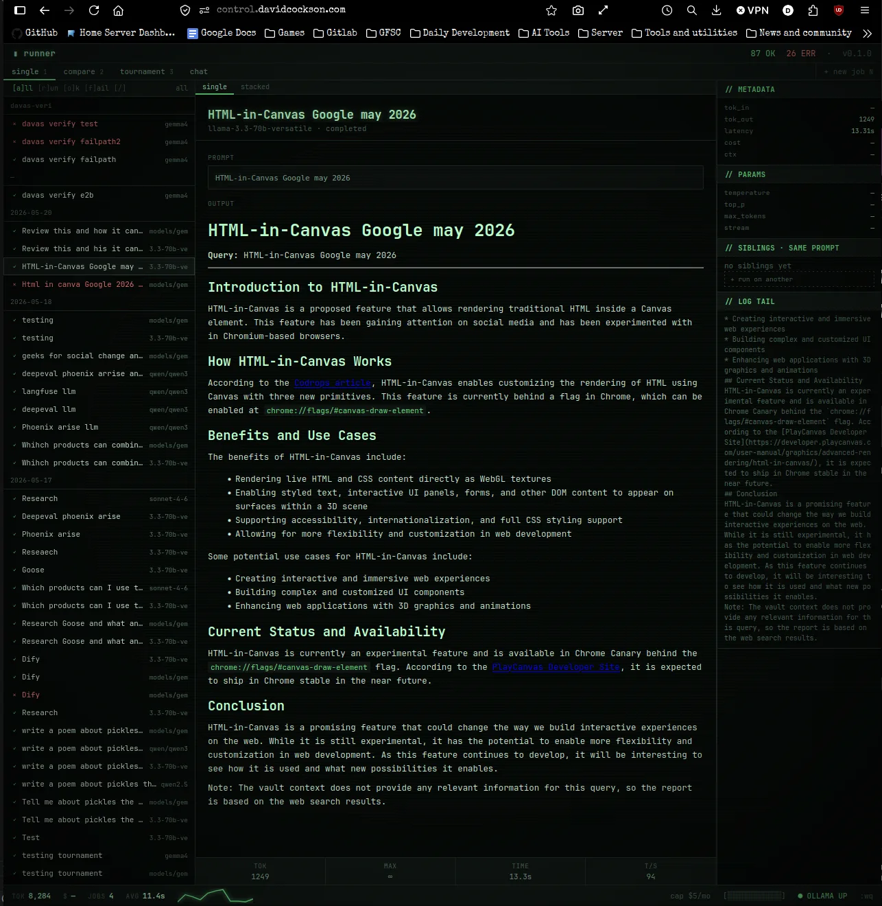This screenshot has width=882, height=906.
Task: Select the 'langfuse llm' job row
Action: tap(99, 392)
